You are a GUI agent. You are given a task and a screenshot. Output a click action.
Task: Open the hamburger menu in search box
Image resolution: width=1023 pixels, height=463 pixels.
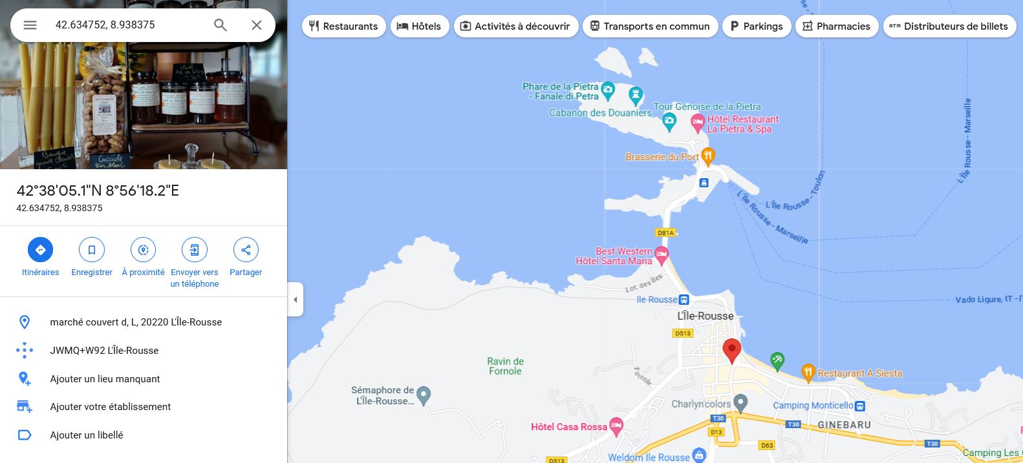(x=30, y=25)
